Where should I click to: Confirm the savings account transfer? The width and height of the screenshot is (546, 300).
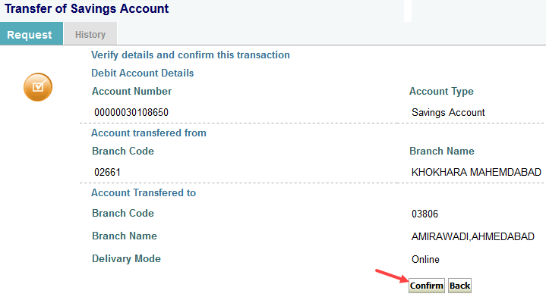427,286
